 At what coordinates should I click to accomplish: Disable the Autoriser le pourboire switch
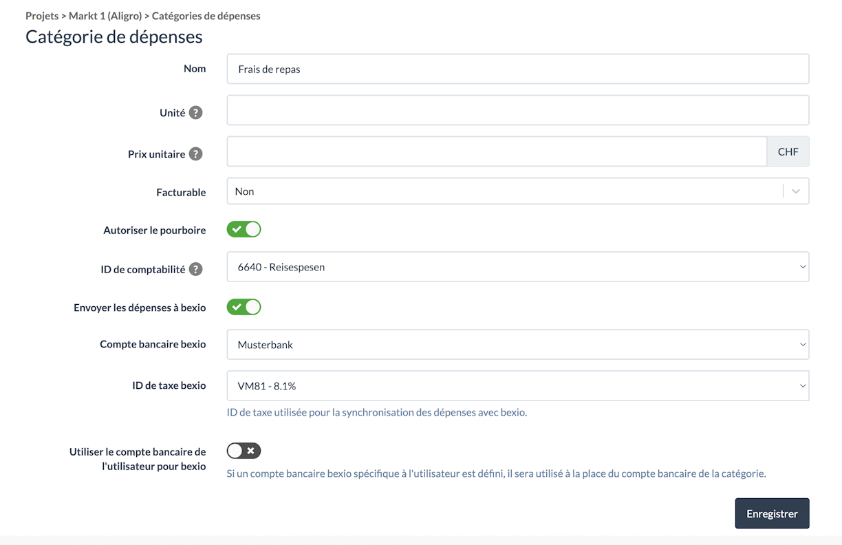pos(244,229)
